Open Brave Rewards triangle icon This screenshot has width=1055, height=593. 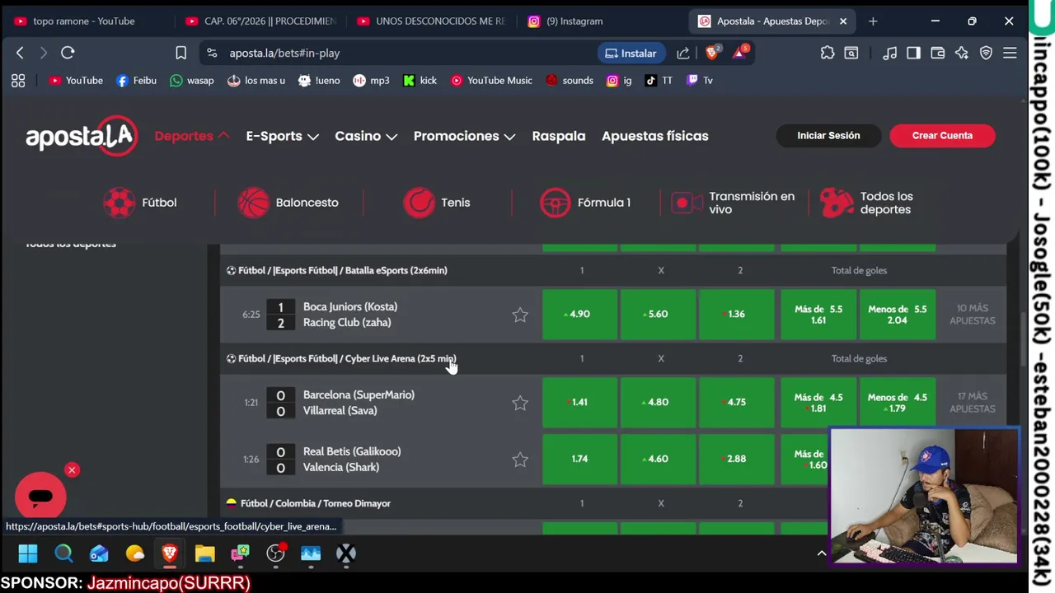tap(739, 53)
